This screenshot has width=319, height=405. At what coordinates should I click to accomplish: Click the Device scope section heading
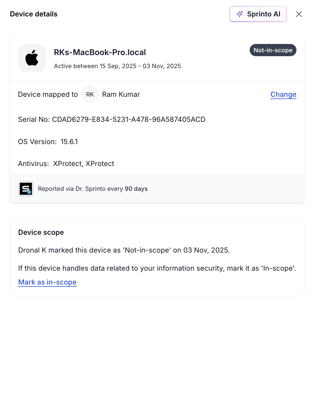point(41,232)
